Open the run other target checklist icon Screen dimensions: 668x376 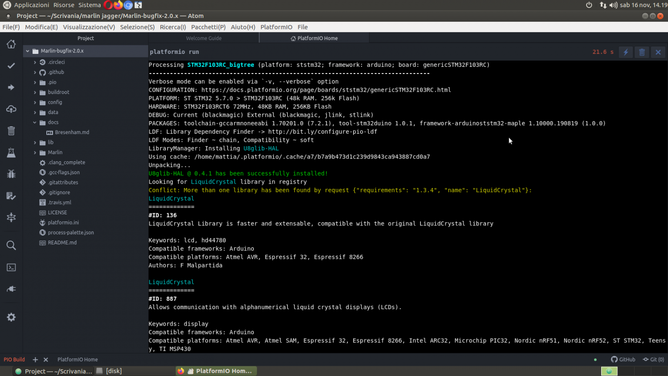(11, 196)
